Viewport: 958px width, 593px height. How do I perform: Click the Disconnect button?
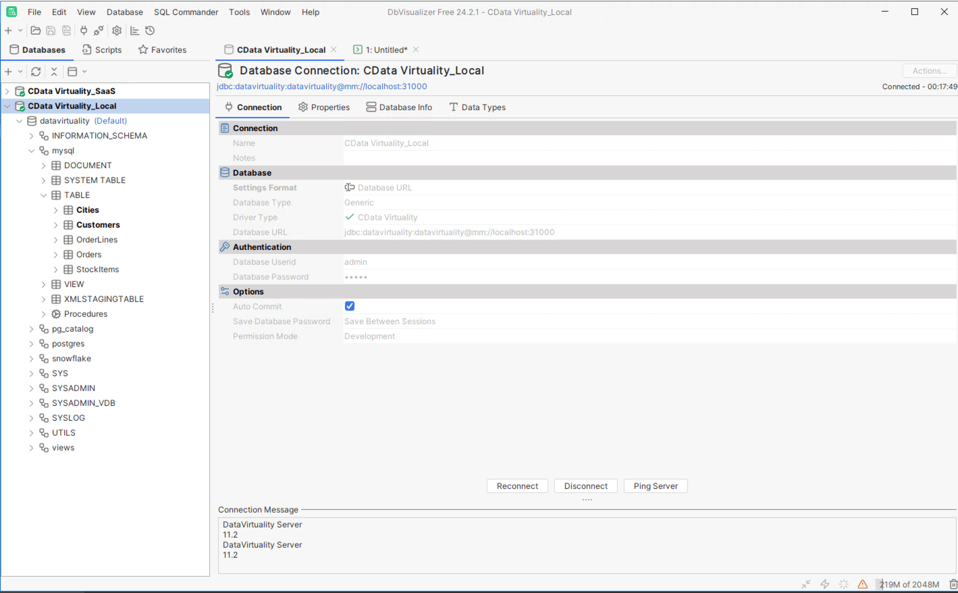coord(585,486)
